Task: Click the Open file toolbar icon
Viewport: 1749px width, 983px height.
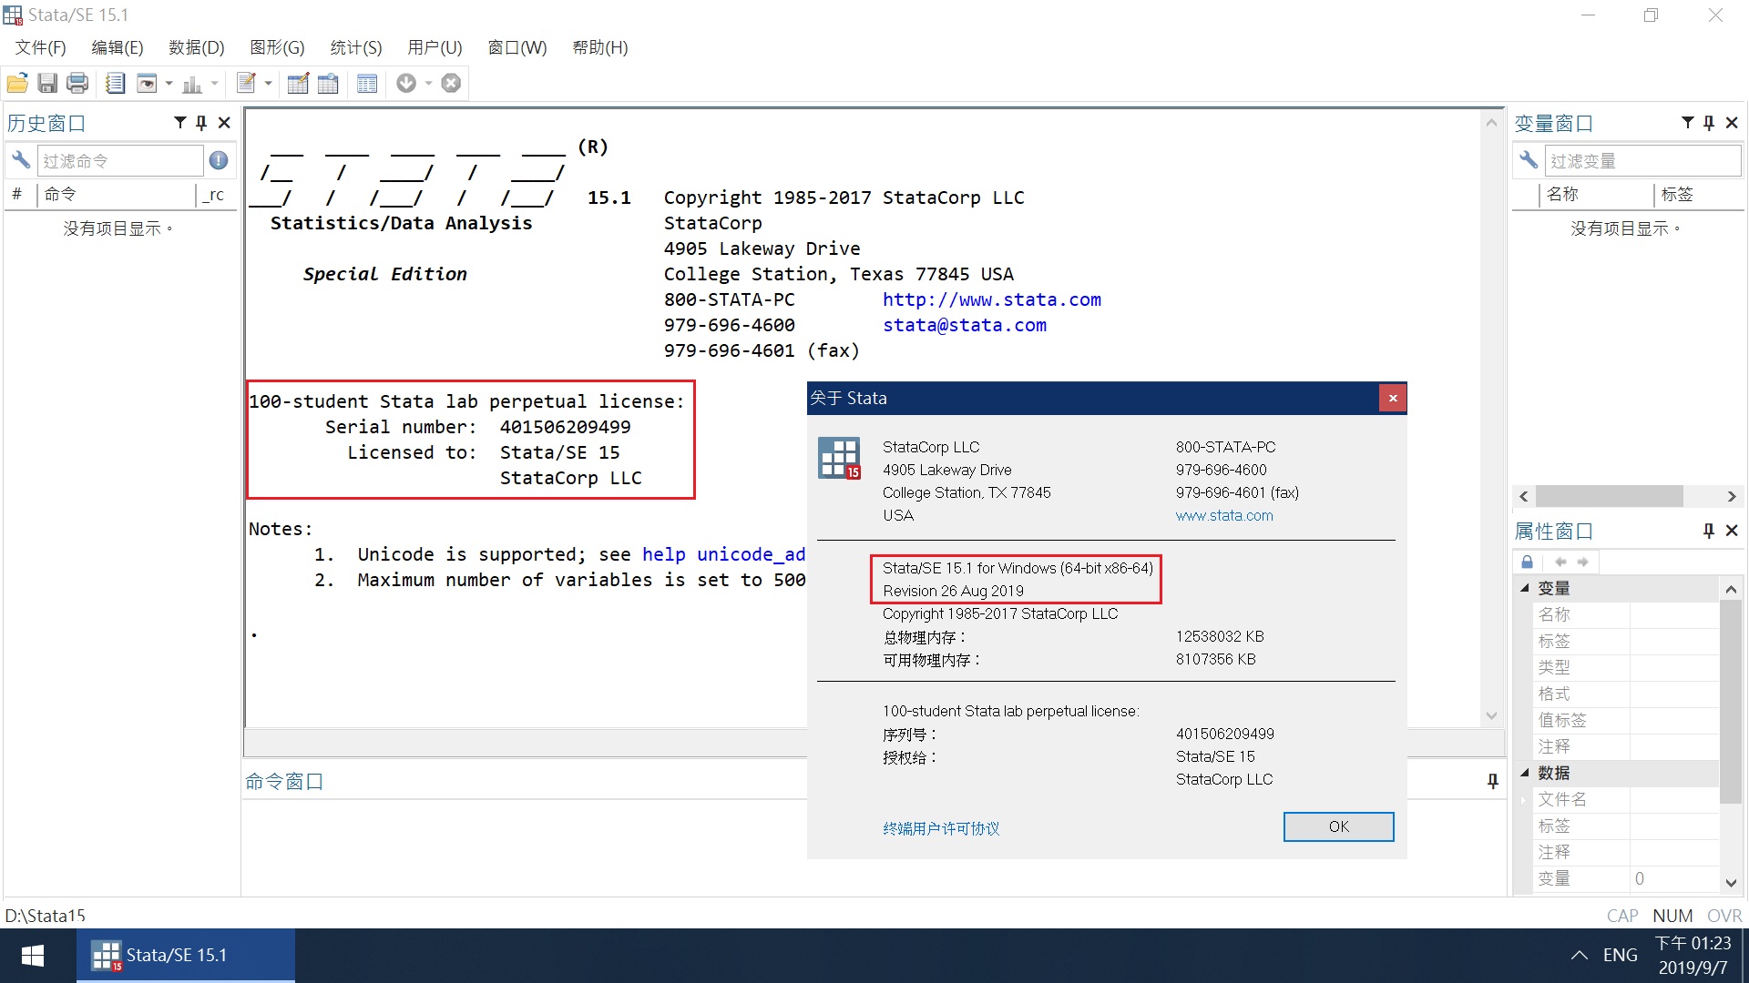Action: tap(17, 84)
